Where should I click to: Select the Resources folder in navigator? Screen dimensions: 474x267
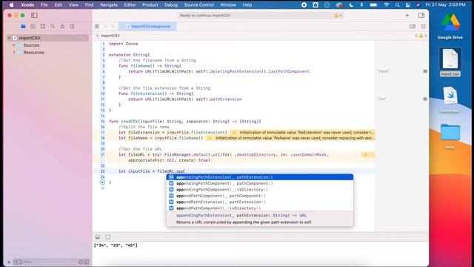click(x=33, y=53)
